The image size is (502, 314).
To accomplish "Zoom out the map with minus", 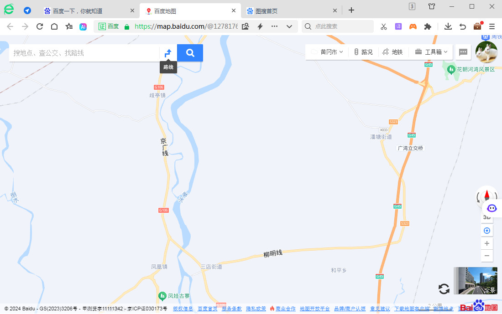I will [487, 256].
